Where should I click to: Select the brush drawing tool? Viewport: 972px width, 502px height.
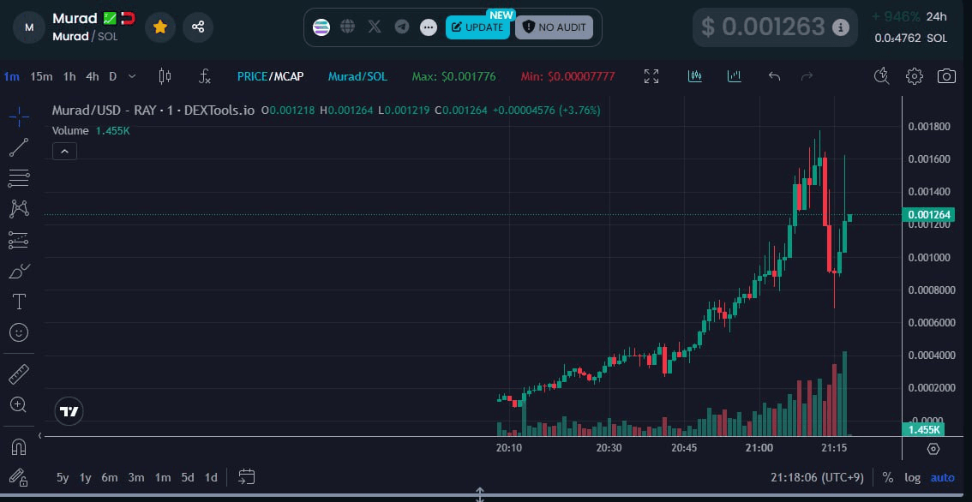(x=19, y=271)
